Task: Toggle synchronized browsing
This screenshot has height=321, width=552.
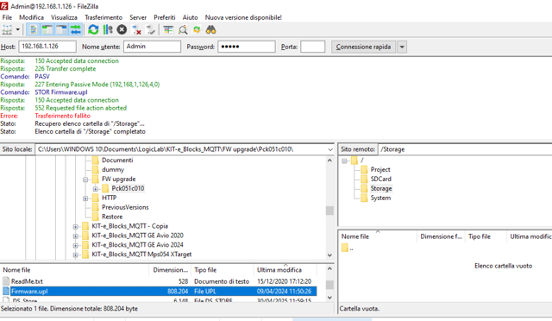Action: (197, 30)
